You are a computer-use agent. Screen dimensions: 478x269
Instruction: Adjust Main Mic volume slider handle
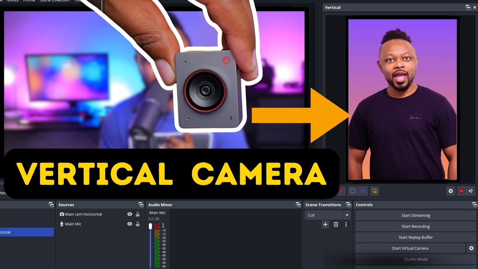(150, 226)
